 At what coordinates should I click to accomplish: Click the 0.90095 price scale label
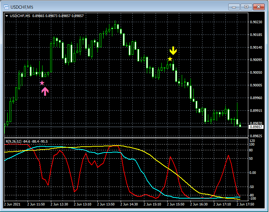click(x=256, y=60)
